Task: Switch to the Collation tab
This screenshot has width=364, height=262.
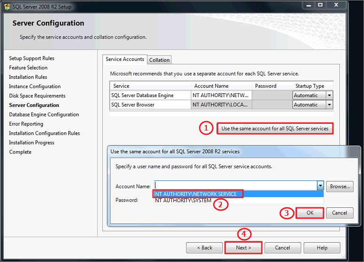Action: click(159, 60)
